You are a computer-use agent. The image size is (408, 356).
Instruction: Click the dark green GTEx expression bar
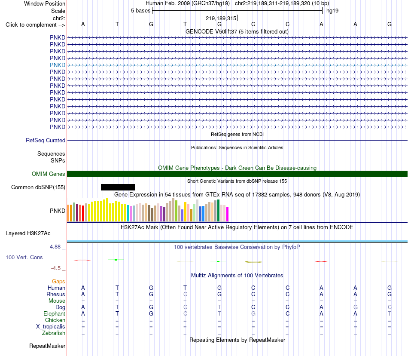tap(218, 210)
